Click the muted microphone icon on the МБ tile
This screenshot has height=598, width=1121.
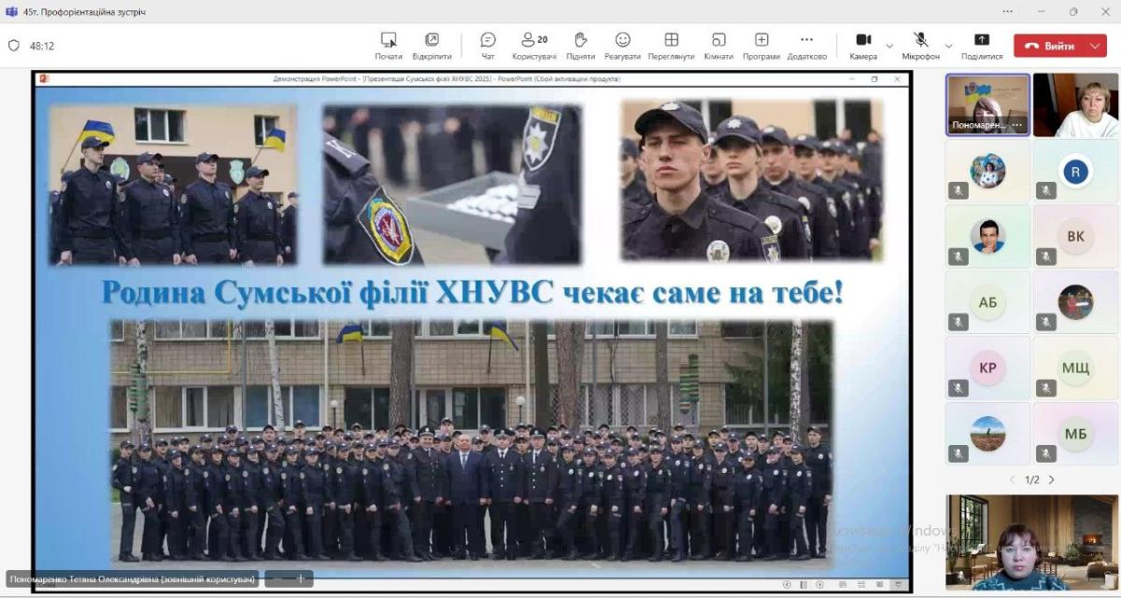click(x=1046, y=453)
